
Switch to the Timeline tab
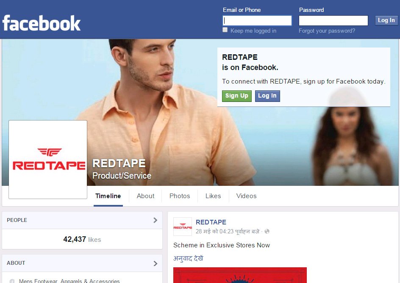point(108,196)
